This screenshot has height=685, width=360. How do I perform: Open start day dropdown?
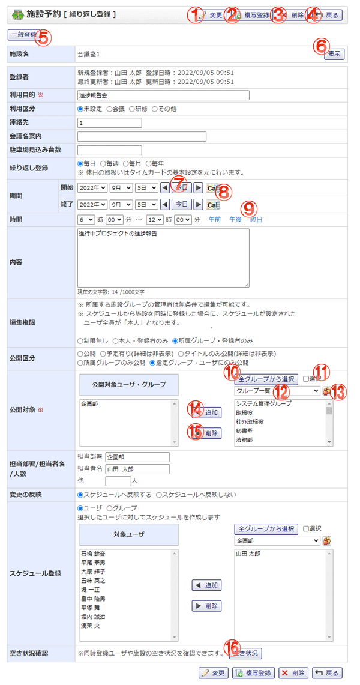click(146, 188)
